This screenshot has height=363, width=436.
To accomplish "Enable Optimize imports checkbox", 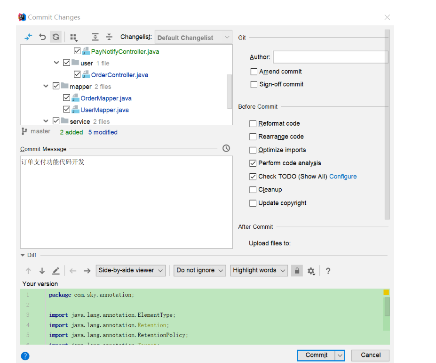I will point(253,150).
